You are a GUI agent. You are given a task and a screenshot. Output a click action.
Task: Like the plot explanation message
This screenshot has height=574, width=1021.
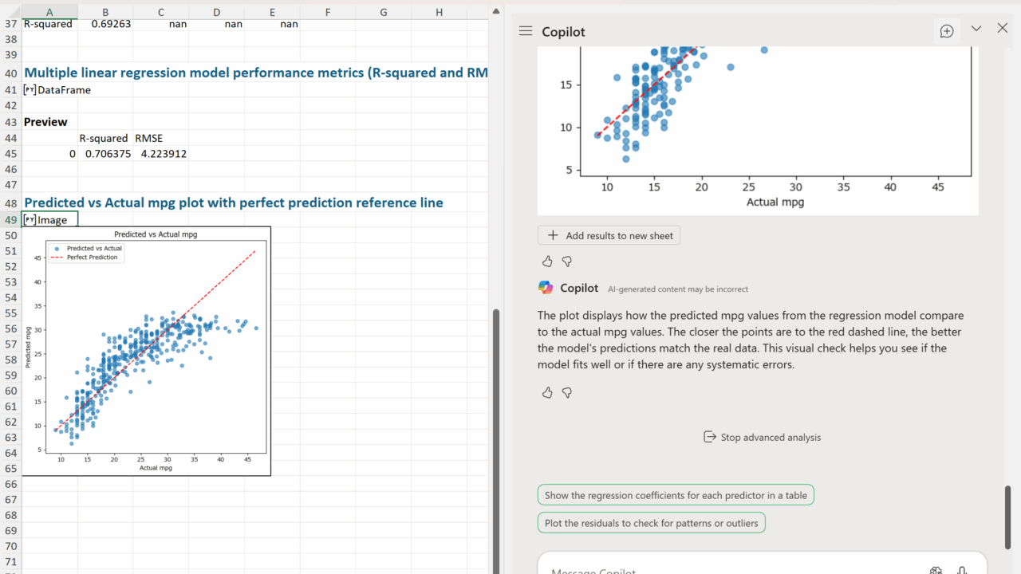[x=547, y=392]
